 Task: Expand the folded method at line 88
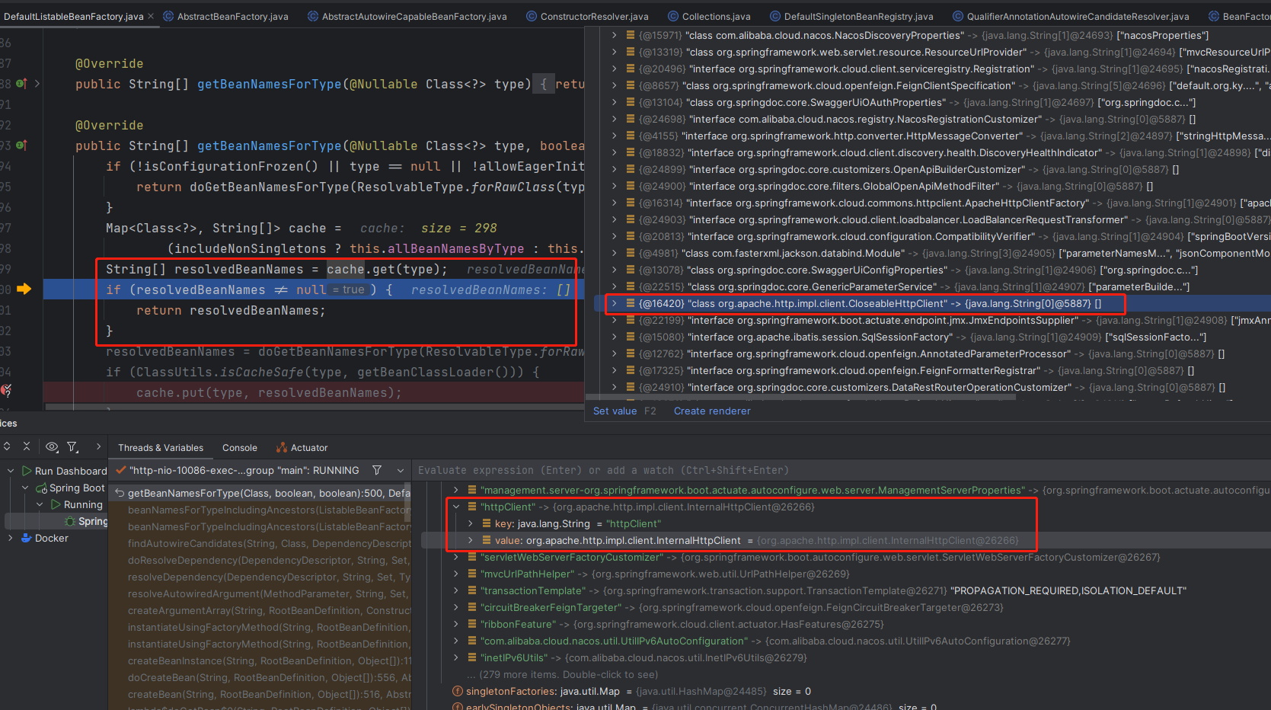point(37,84)
